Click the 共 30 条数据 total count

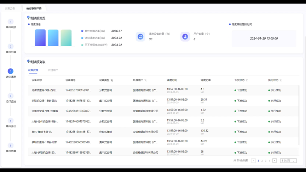pos(241,160)
